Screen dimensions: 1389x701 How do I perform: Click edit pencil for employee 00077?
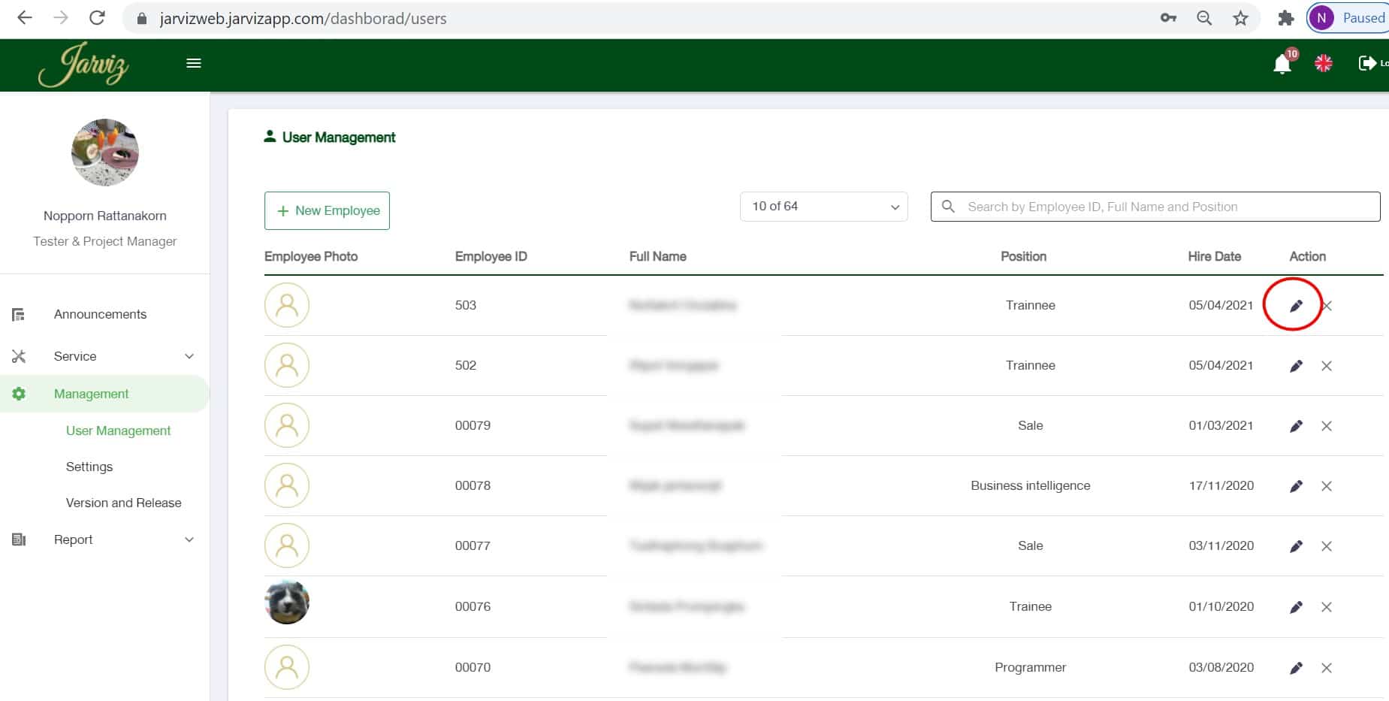pyautogui.click(x=1295, y=546)
